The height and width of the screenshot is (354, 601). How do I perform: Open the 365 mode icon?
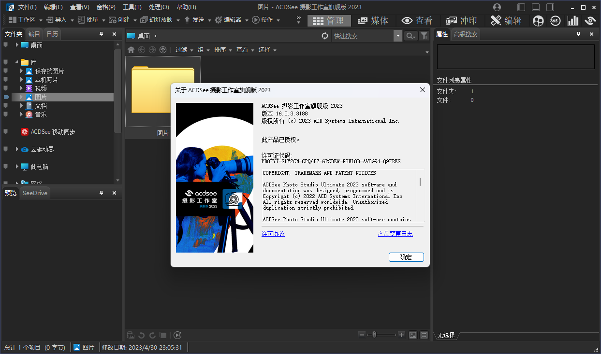[x=555, y=20]
